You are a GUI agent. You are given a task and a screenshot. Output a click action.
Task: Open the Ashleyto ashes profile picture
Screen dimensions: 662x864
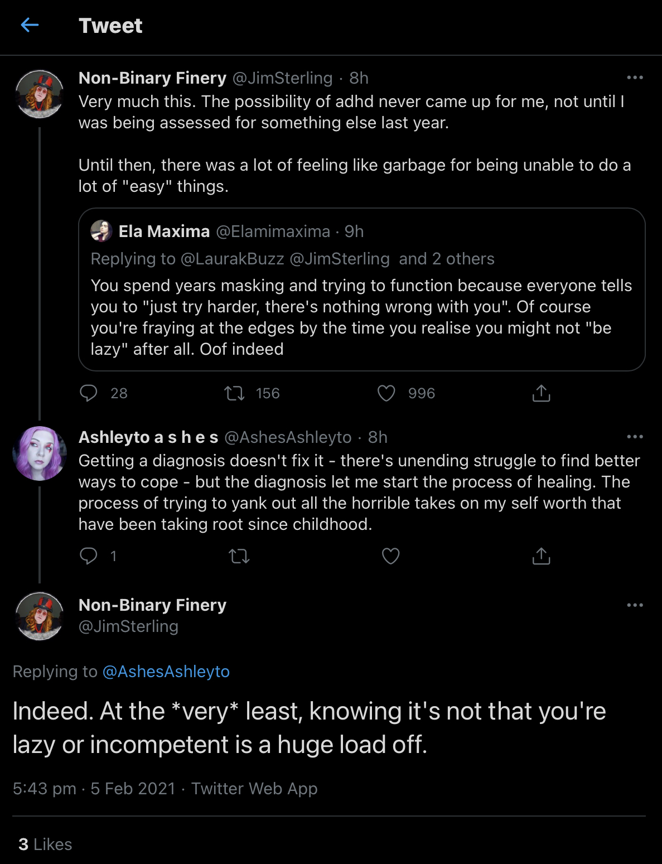click(x=40, y=453)
